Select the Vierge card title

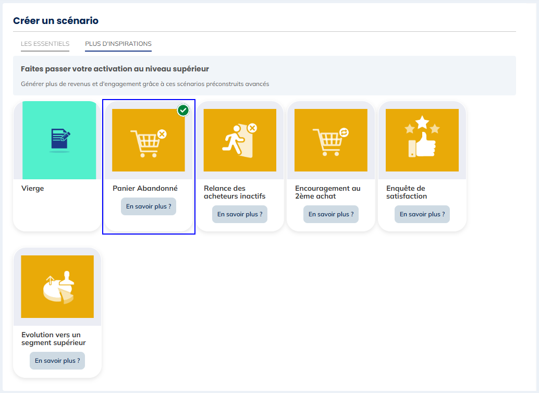(x=33, y=189)
